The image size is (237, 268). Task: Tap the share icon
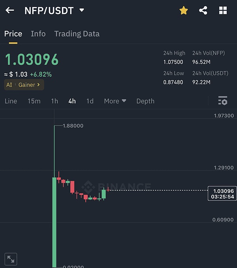click(203, 11)
